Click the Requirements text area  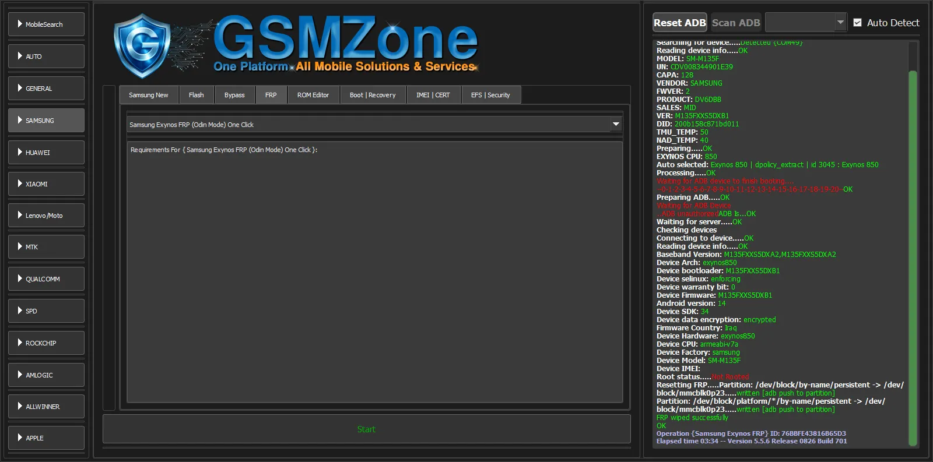(x=374, y=271)
